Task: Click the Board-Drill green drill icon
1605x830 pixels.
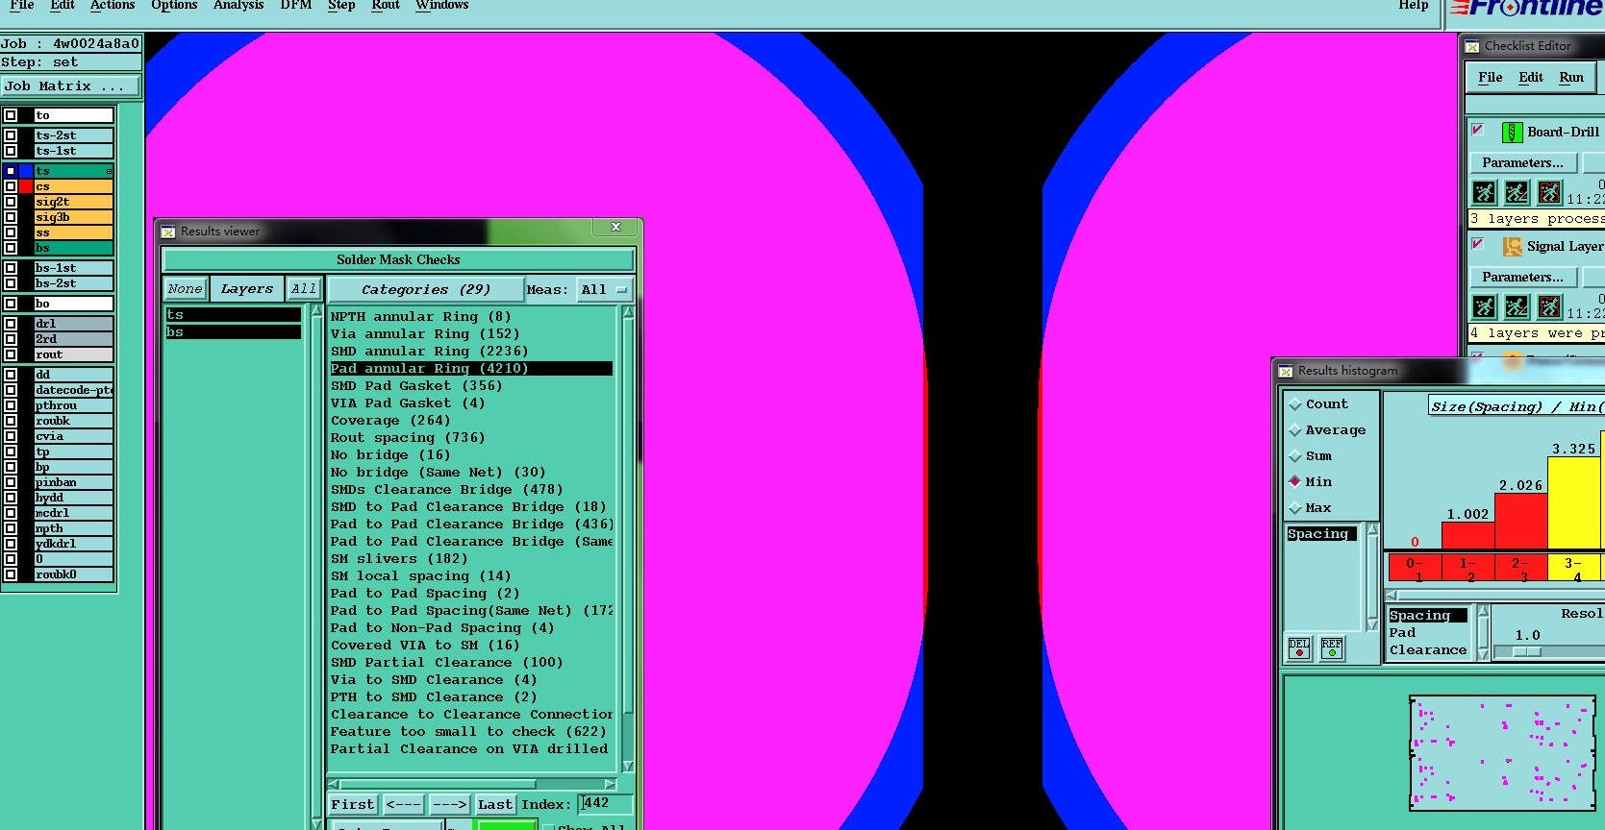Action: 1512,133
